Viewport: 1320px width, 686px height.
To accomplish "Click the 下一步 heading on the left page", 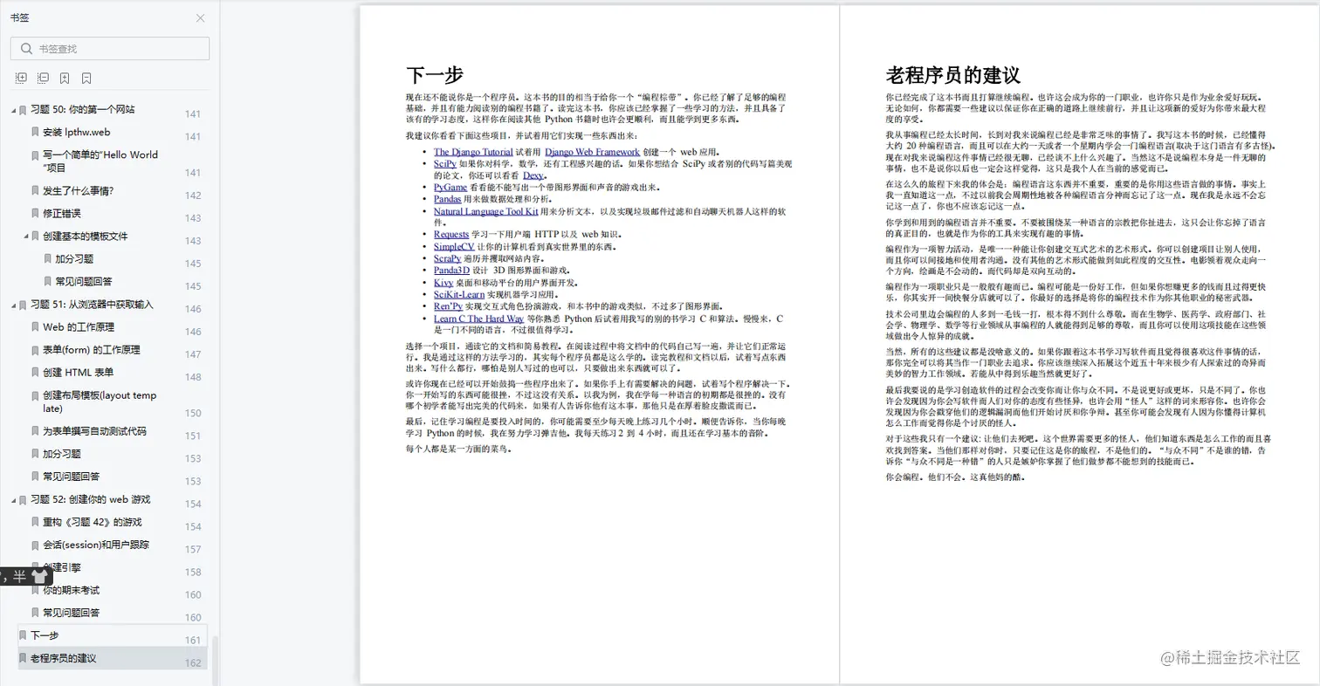I will [x=435, y=74].
